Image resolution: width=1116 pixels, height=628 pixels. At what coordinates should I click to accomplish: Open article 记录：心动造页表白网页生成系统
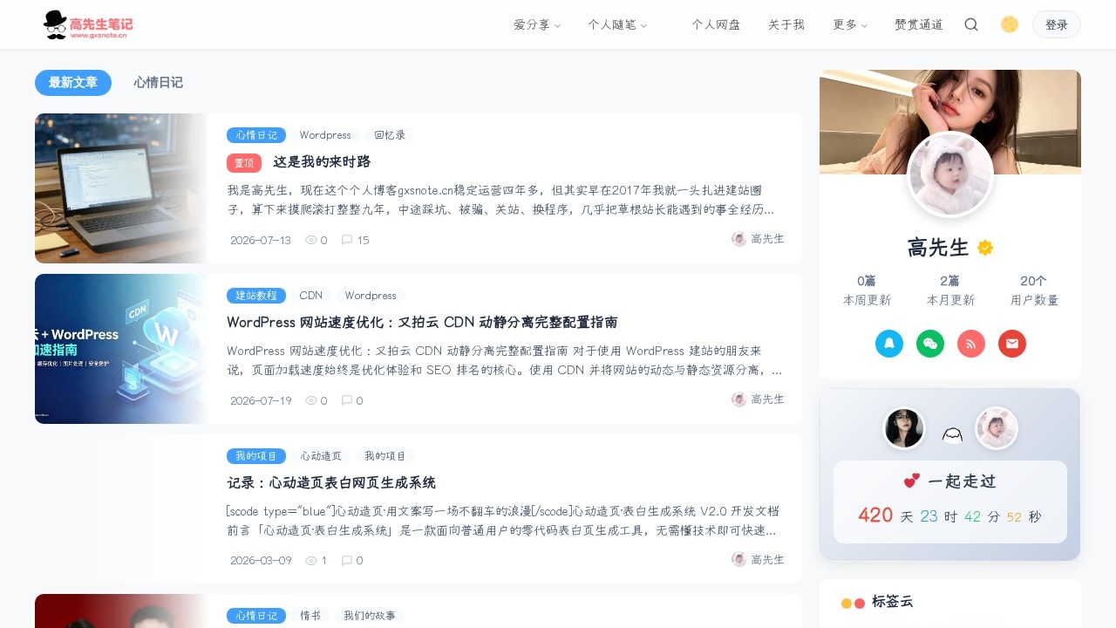(x=331, y=483)
